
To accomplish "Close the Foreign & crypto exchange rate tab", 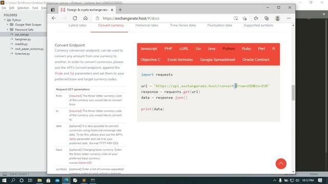I will coord(112,10).
